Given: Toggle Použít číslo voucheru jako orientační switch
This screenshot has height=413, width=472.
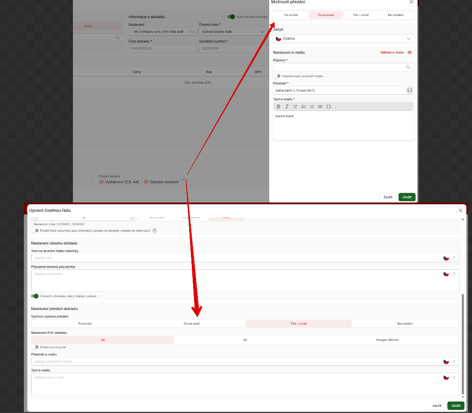Looking at the screenshot, I should click(35, 231).
